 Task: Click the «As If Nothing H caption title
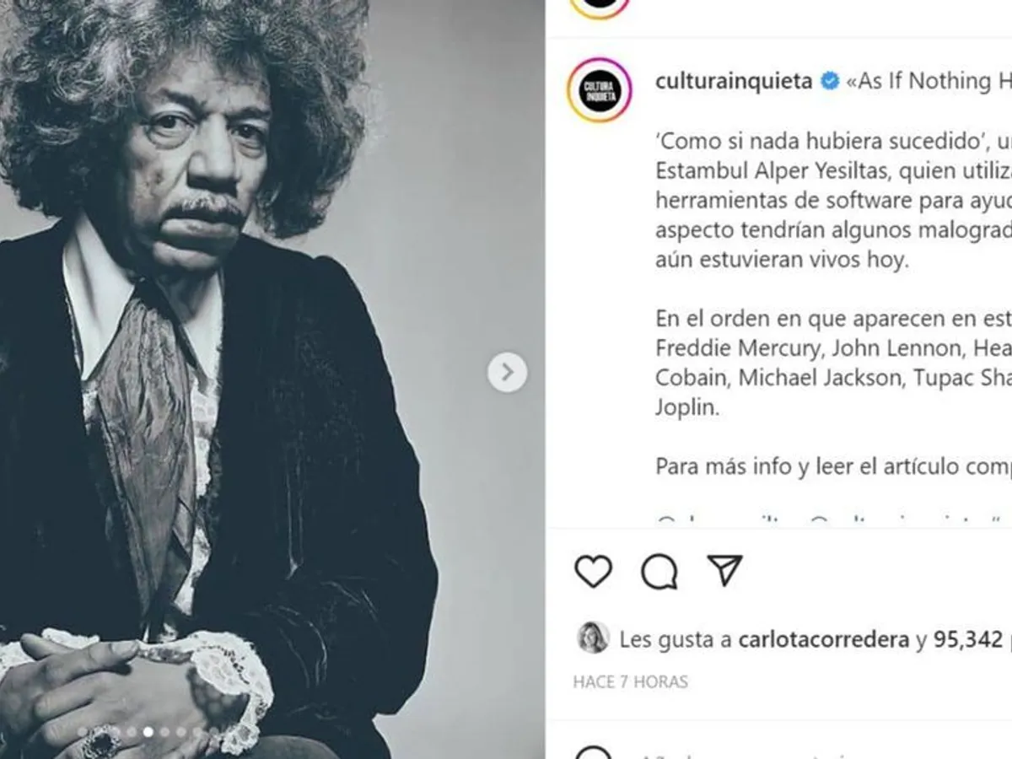point(929,81)
